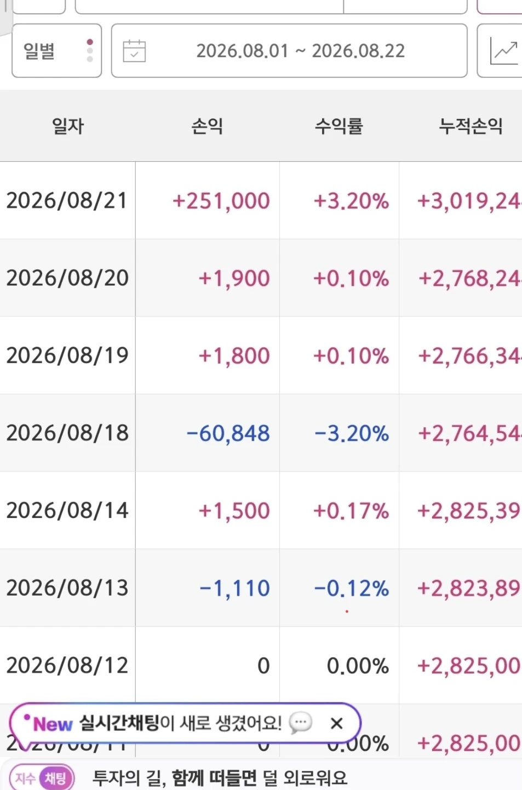Tap the 2026/08/12 date cell
This screenshot has width=522, height=790.
tap(67, 665)
